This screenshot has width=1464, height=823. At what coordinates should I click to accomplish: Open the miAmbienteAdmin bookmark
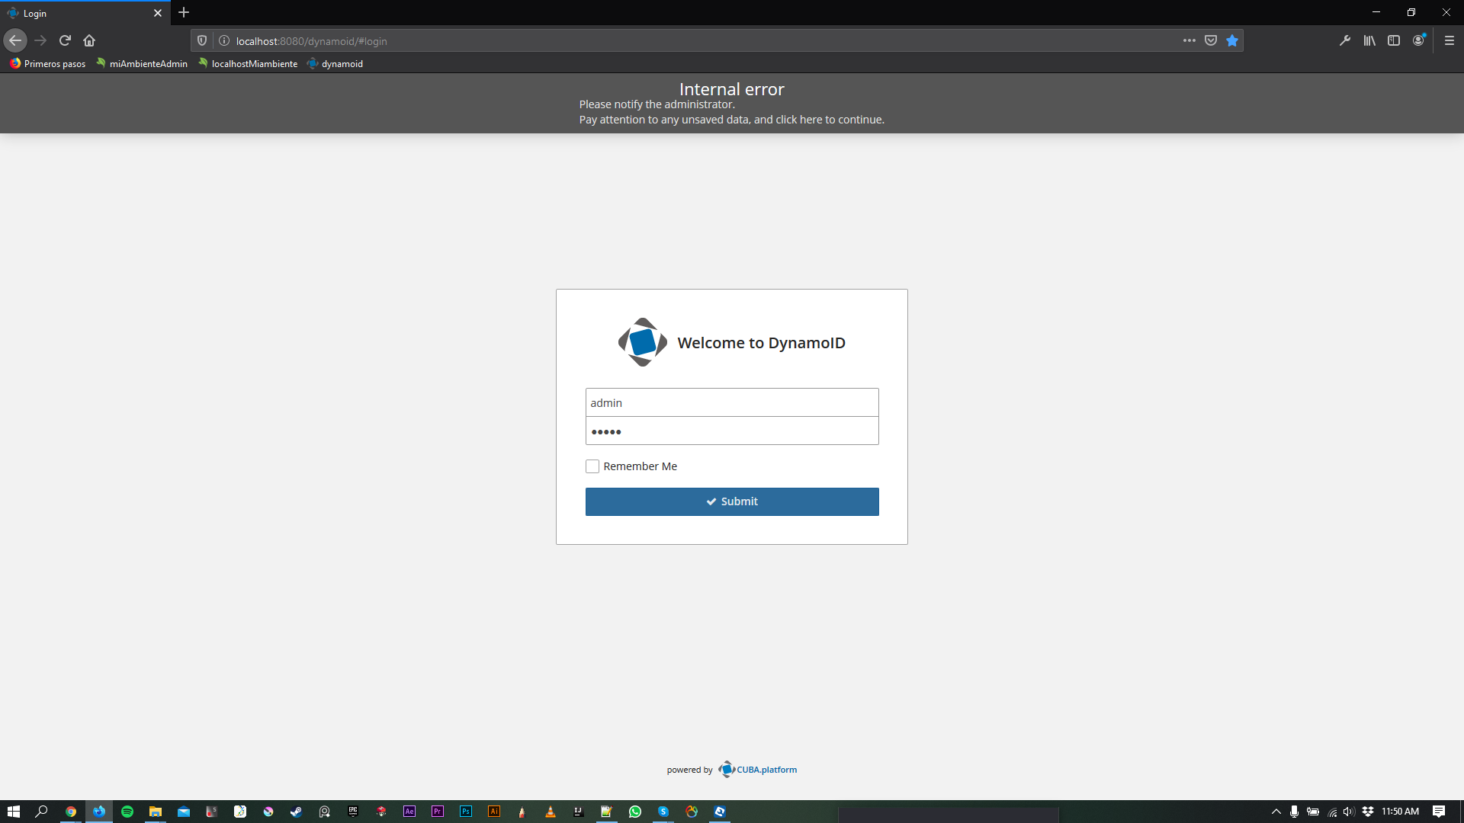[141, 63]
